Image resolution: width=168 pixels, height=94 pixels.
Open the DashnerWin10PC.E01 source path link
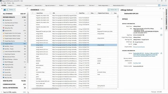(146, 55)
